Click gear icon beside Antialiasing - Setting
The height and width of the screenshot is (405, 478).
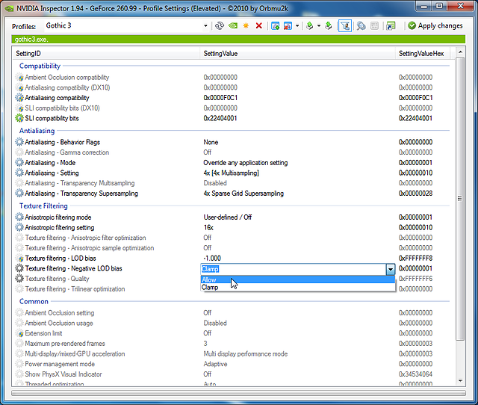[19, 173]
